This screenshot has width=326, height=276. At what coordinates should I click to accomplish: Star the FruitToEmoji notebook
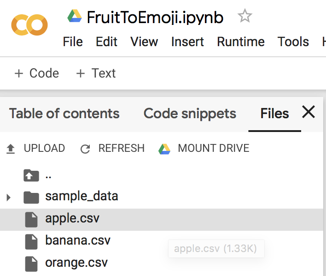244,17
